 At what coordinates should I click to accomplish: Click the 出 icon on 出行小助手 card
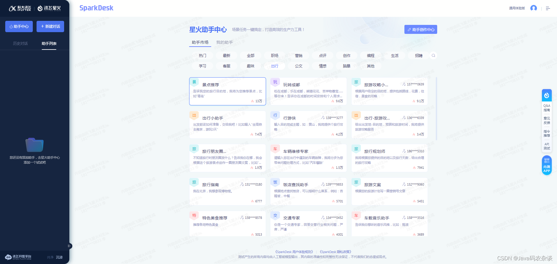(x=194, y=115)
